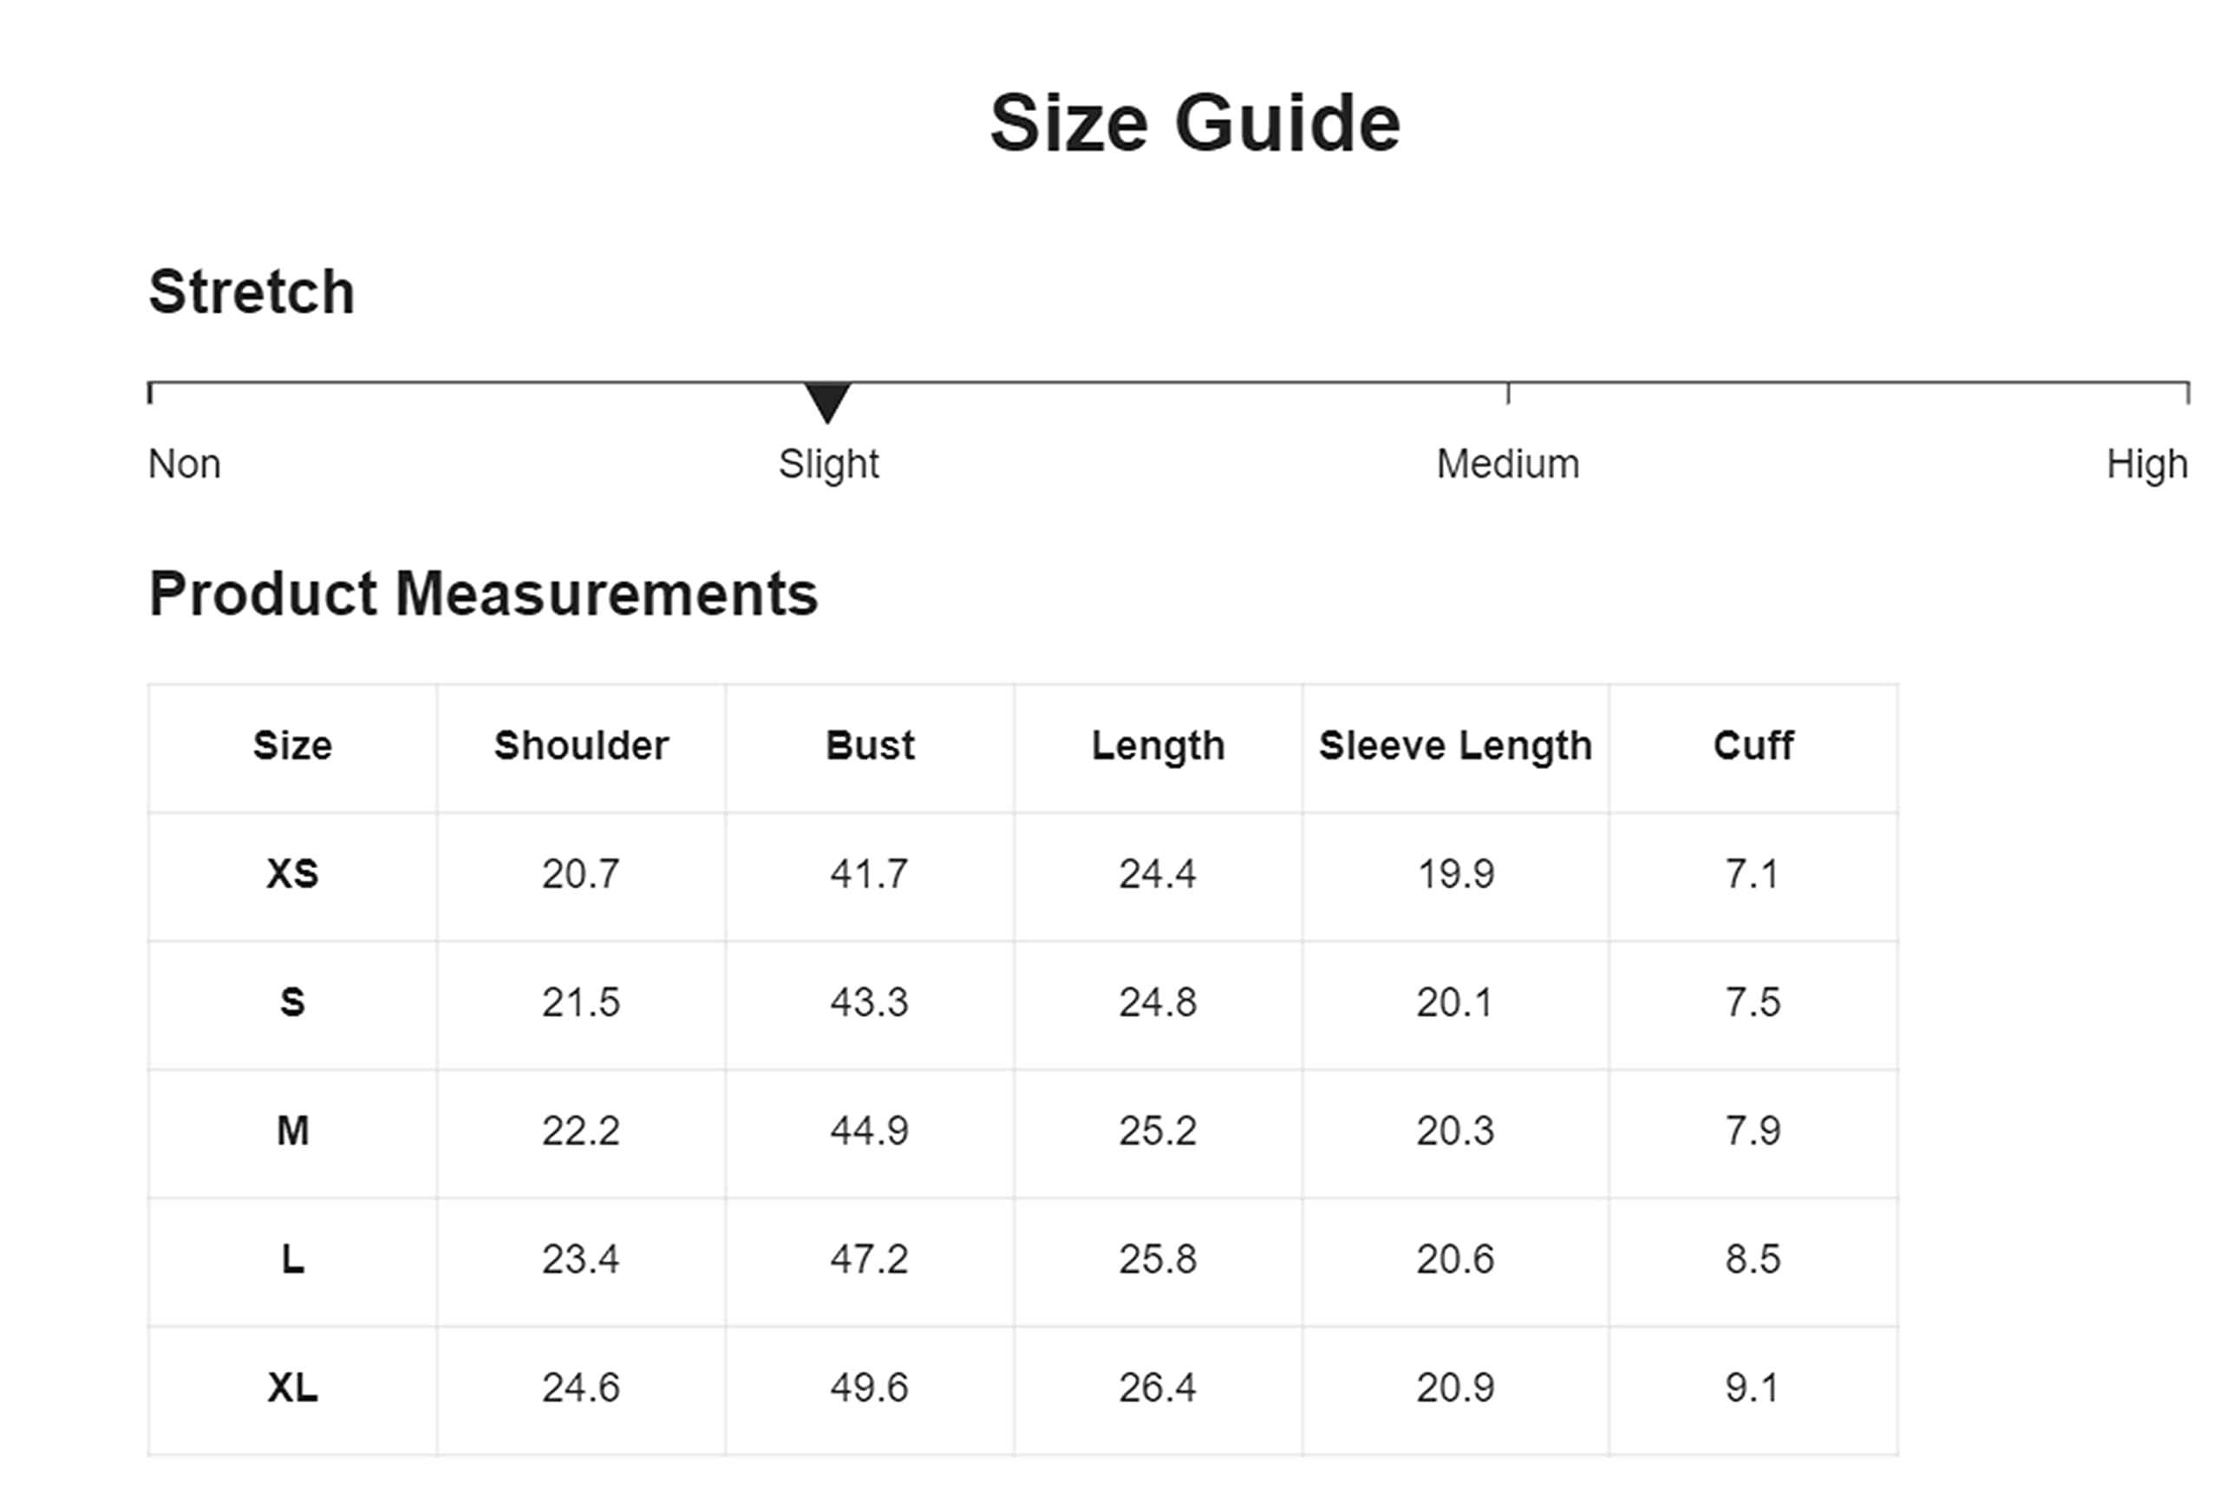
Task: Click the XL size row label
Action: point(292,1387)
